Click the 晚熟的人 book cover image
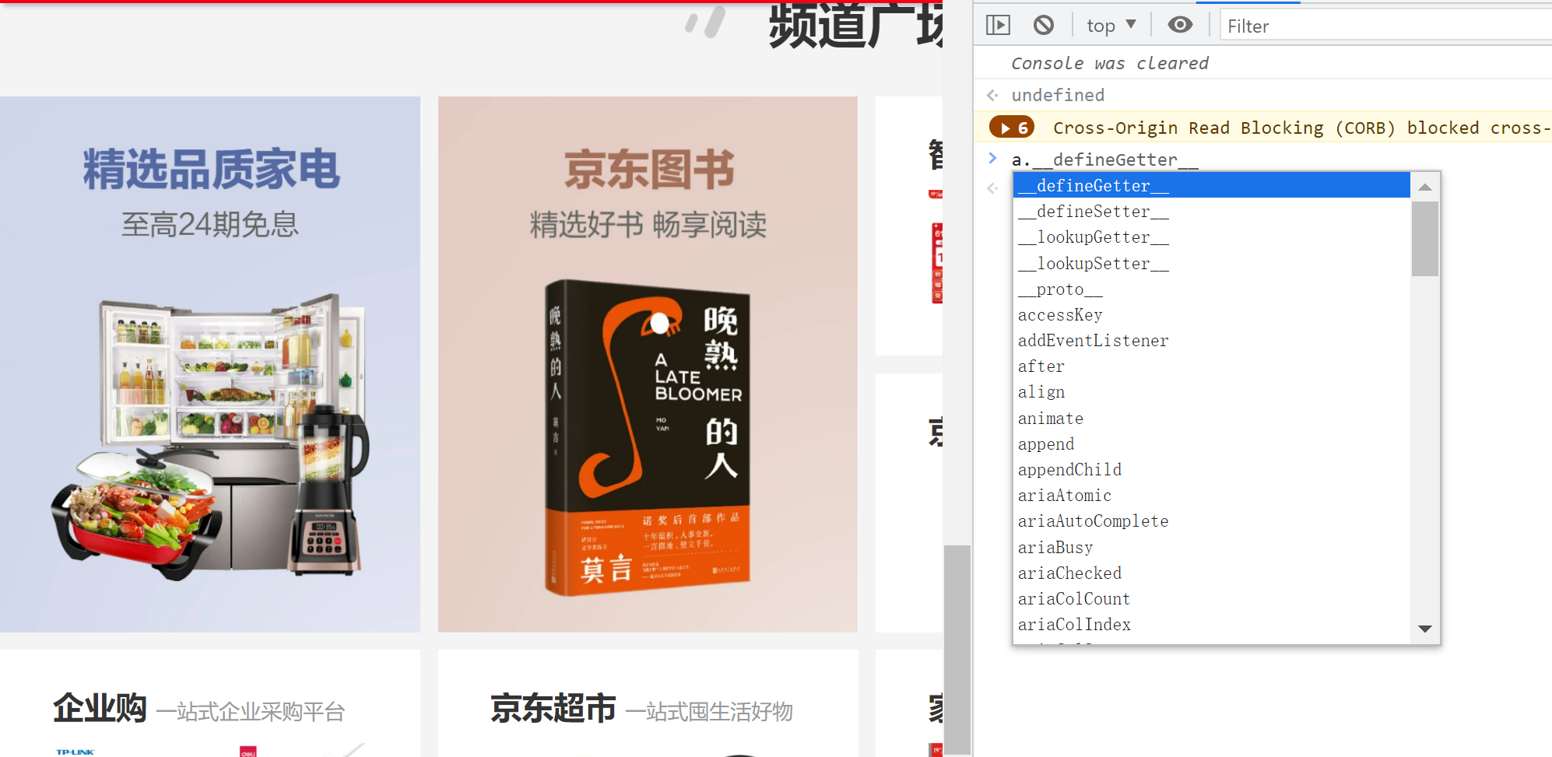The height and width of the screenshot is (757, 1552). [x=648, y=438]
